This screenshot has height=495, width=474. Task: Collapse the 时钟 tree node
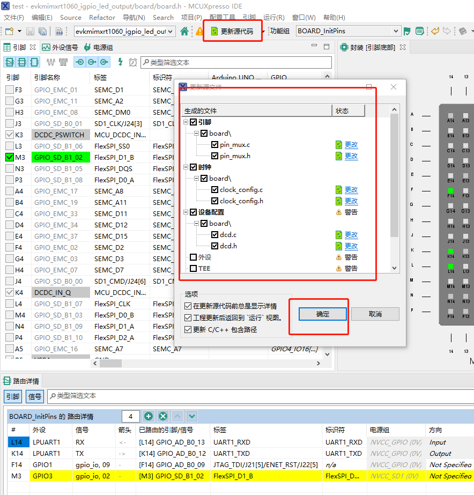pos(186,167)
